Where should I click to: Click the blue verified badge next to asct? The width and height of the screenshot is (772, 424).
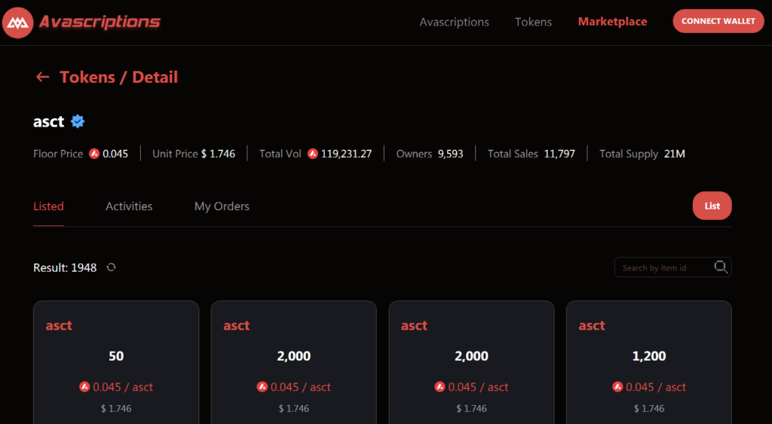tap(78, 121)
